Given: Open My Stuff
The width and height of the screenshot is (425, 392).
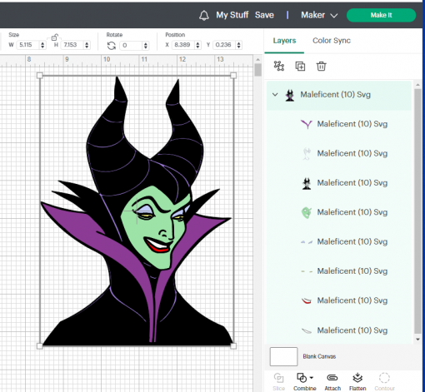Looking at the screenshot, I should coord(232,15).
